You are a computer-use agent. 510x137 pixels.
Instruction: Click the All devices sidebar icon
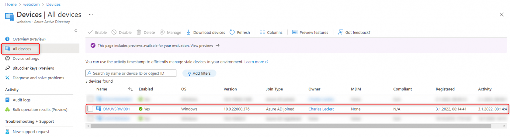tap(8, 49)
